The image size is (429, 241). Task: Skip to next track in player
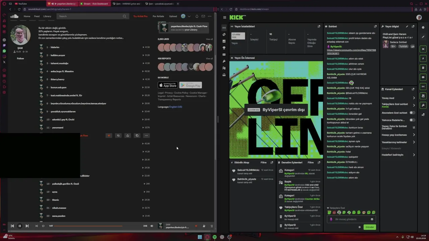tap(27, 226)
